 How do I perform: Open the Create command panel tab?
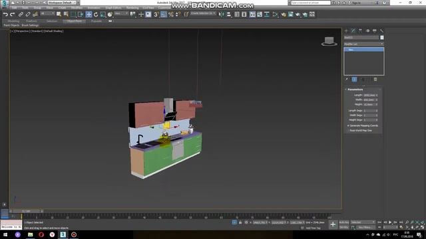tap(346, 31)
